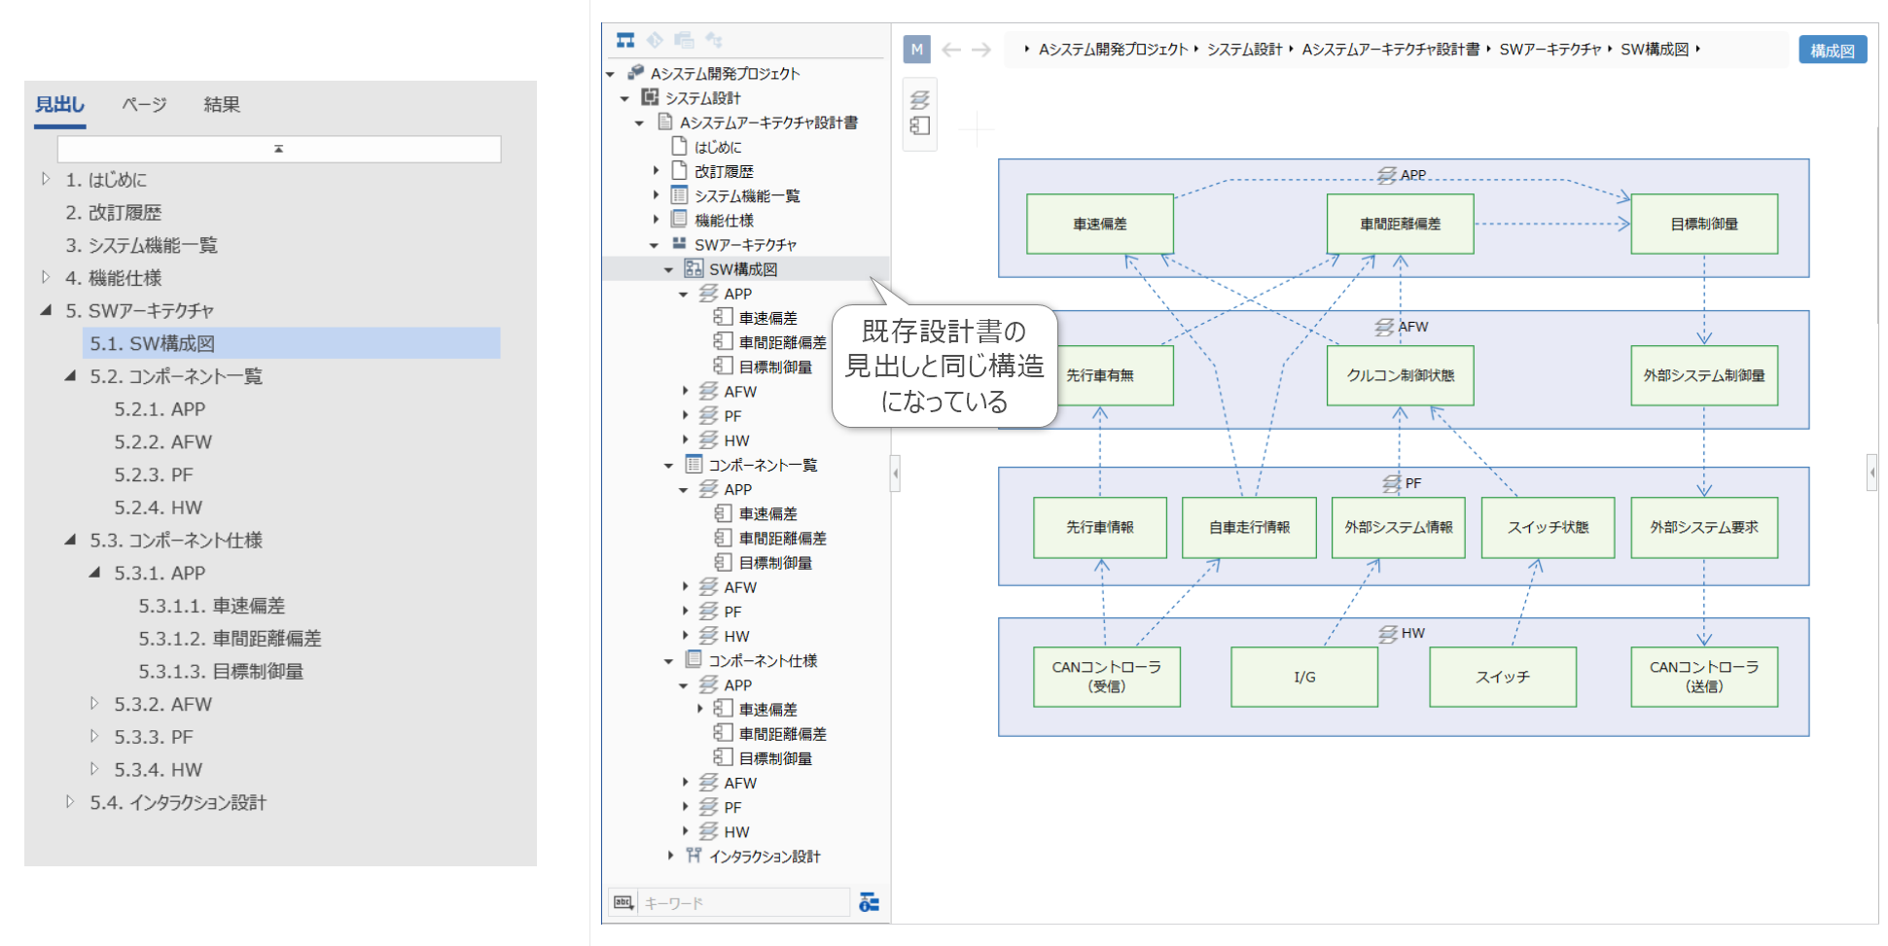Click the collapse bar above the headings outline
The width and height of the screenshot is (1888, 946).
(x=279, y=149)
